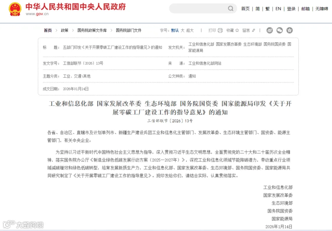The height and width of the screenshot is (231, 332).
Task: Switch language to EN
Action: pos(278,9)
